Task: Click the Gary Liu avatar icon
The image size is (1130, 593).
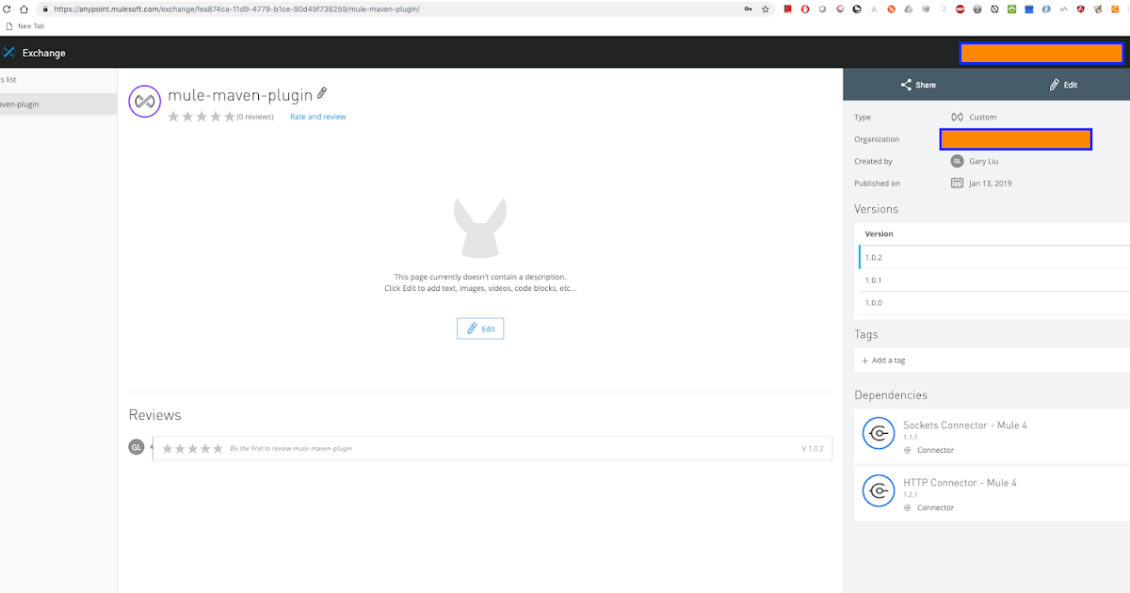Action: [957, 161]
